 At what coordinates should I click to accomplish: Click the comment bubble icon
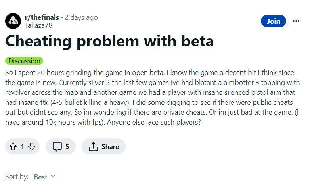[x=57, y=147]
